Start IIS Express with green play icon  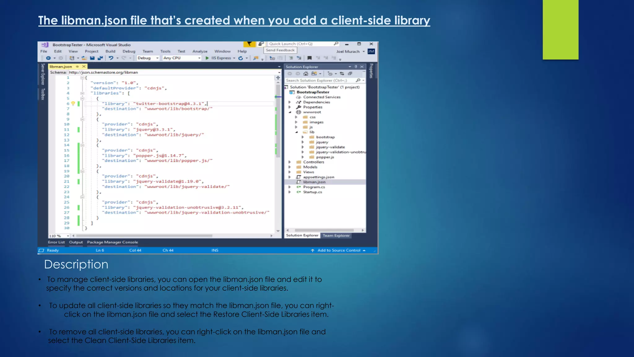pos(207,58)
